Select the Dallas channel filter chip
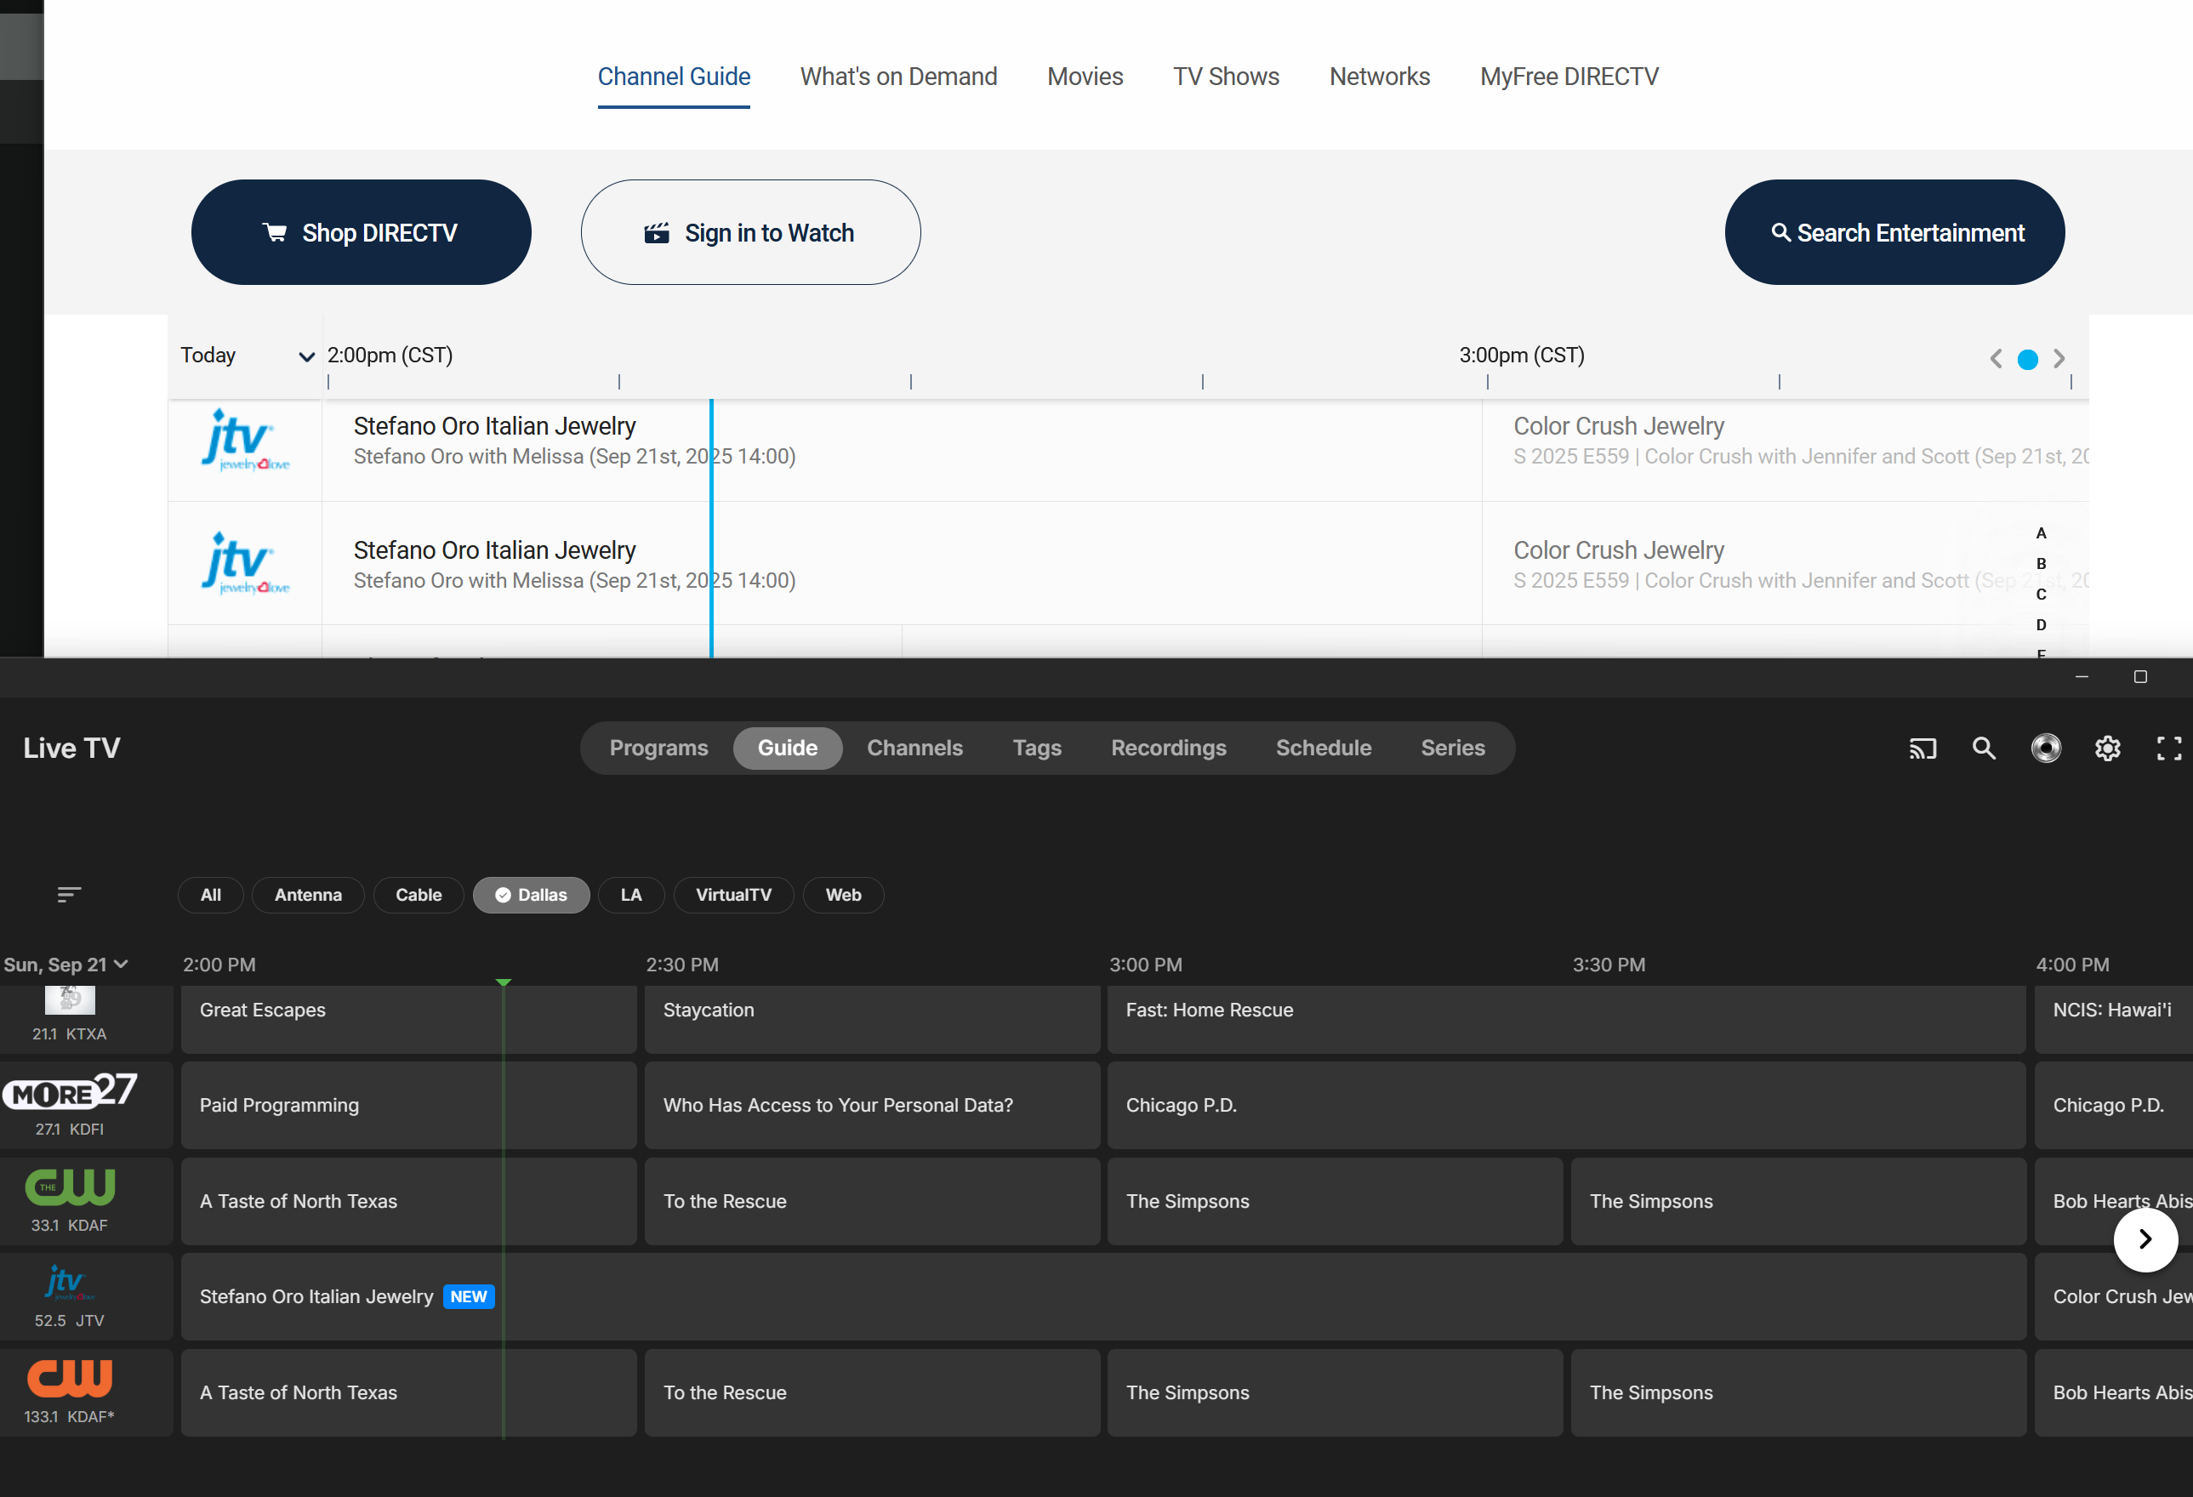Image resolution: width=2193 pixels, height=1497 pixels. [532, 895]
